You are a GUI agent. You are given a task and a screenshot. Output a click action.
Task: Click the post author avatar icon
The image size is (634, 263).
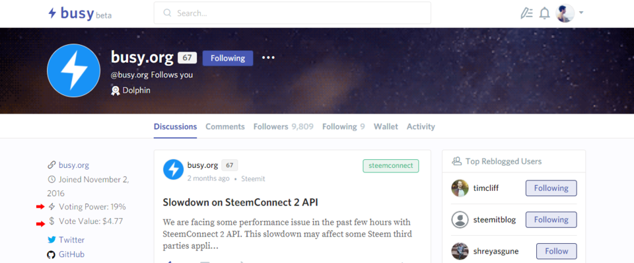[174, 170]
